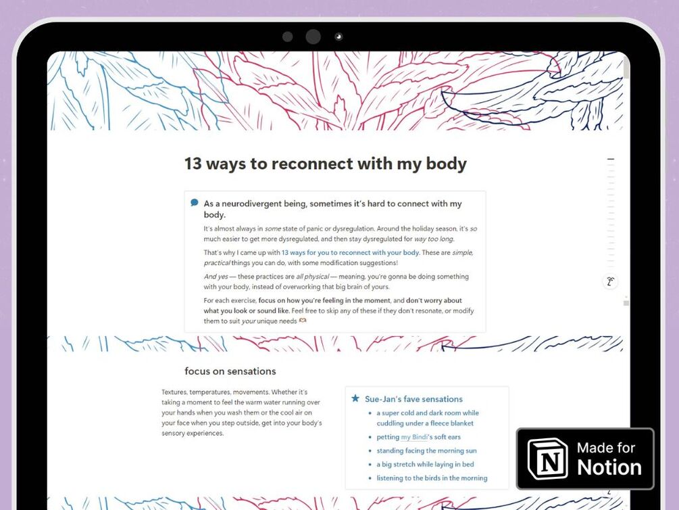Click the 'Made for Notion' badge text
This screenshot has width=679, height=510.
coord(609,459)
